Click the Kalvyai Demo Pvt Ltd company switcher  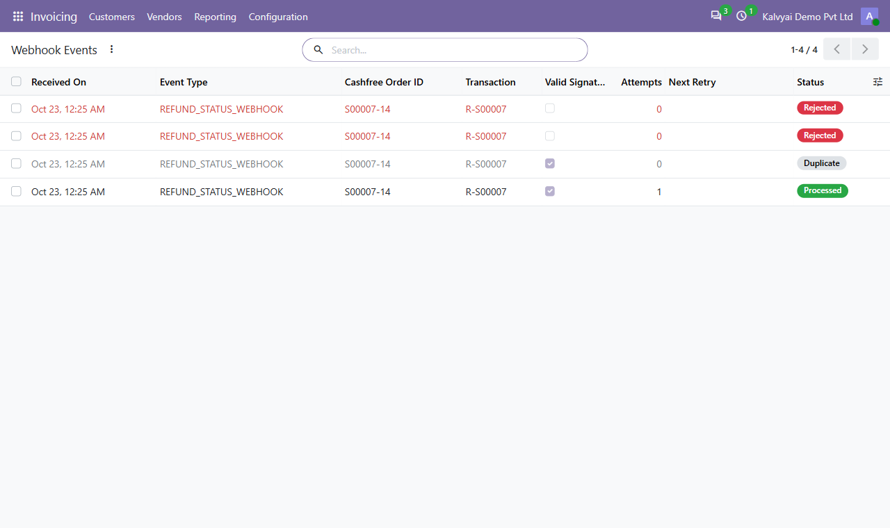coord(807,17)
